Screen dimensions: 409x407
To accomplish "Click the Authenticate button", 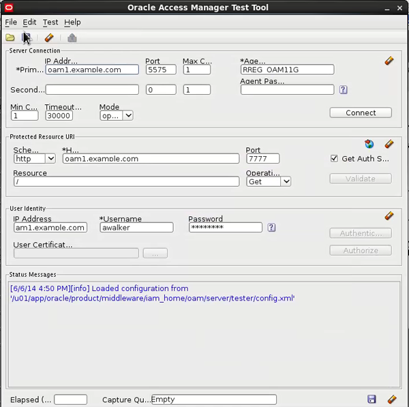I will 361,233.
